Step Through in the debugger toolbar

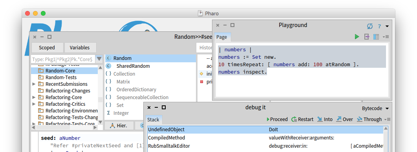coord(369,119)
